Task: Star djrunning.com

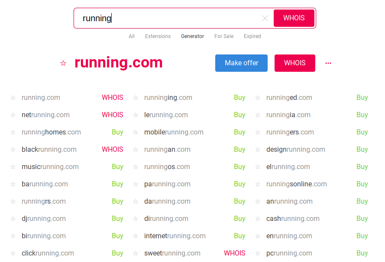Action: (x=13, y=219)
